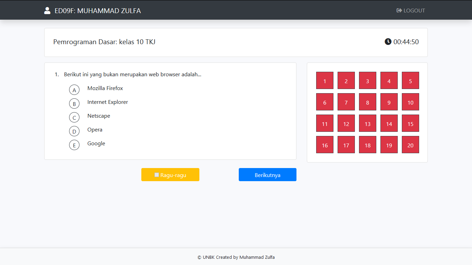
Task: Select question 13 red tile
Action: point(368,123)
